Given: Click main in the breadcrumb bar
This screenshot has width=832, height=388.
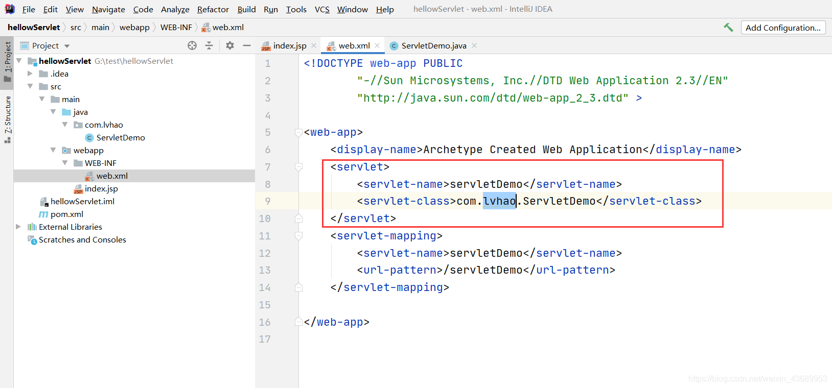Looking at the screenshot, I should (100, 28).
